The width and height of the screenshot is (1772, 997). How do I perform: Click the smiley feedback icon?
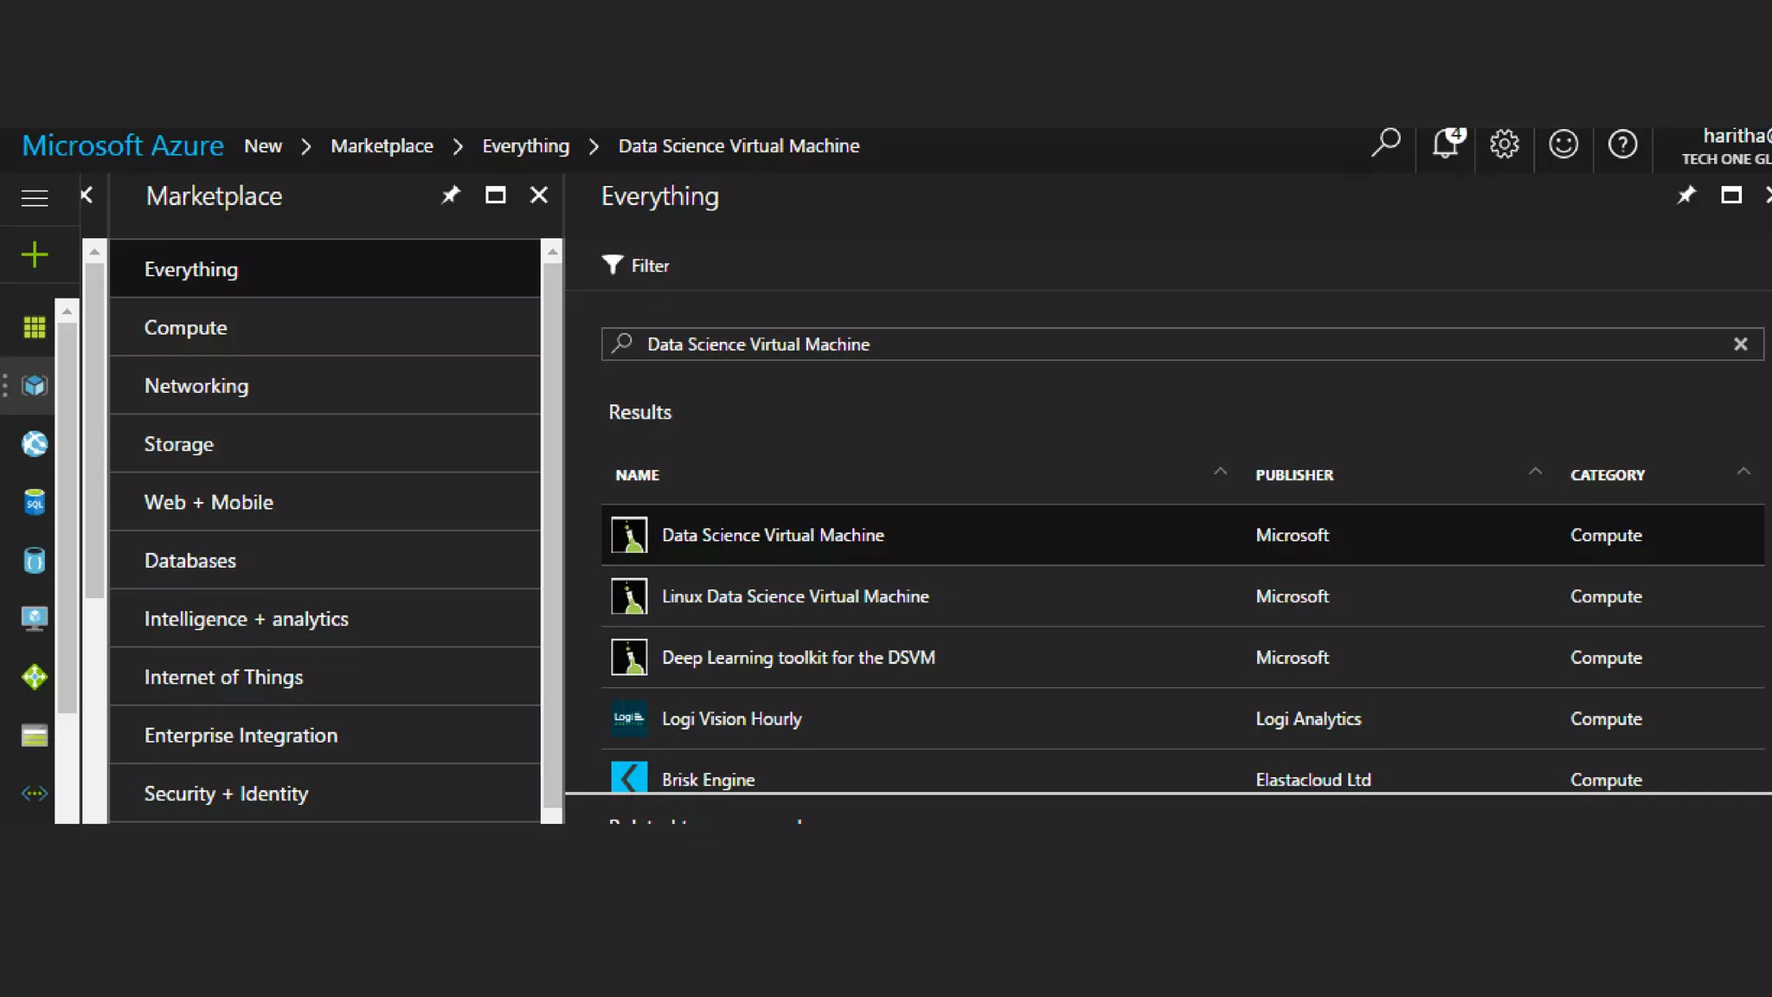tap(1563, 144)
